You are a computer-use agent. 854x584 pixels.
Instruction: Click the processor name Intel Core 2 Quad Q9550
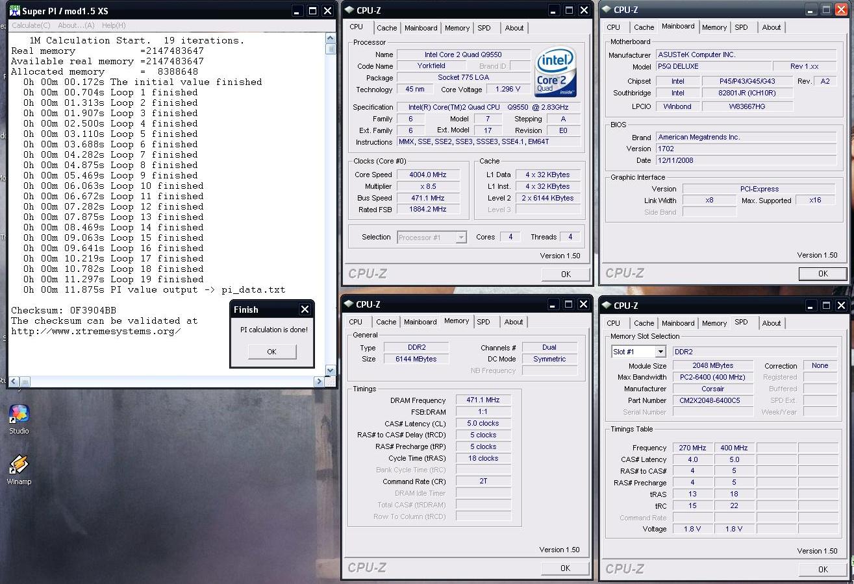[463, 55]
